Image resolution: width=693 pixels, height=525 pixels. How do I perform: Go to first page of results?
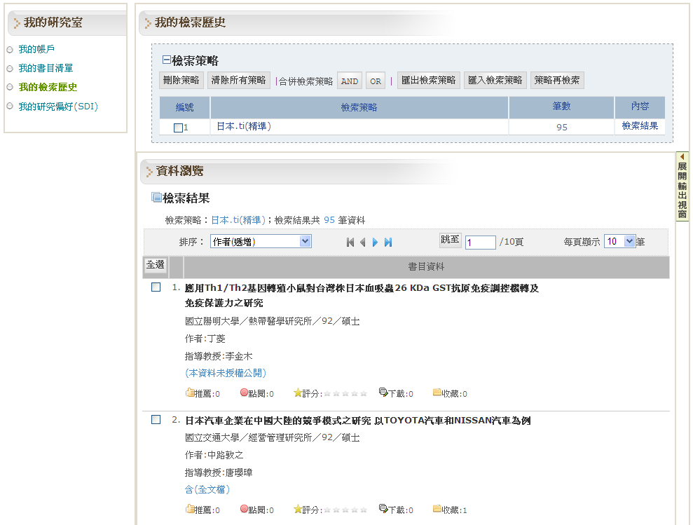(350, 242)
